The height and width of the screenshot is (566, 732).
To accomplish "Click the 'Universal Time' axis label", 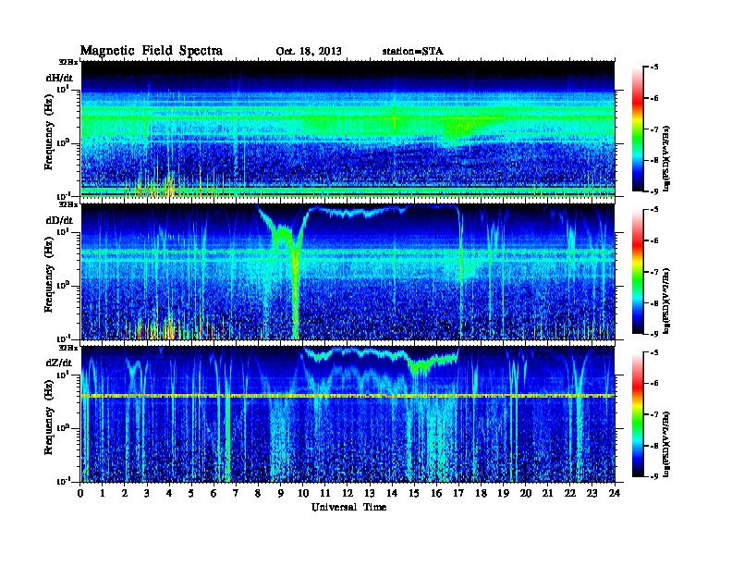I will (348, 507).
